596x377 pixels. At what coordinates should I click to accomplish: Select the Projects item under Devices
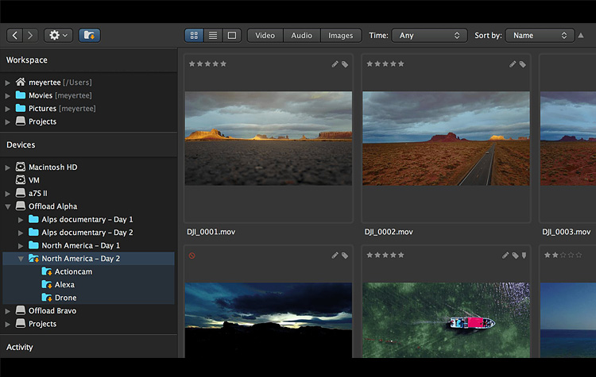42,324
